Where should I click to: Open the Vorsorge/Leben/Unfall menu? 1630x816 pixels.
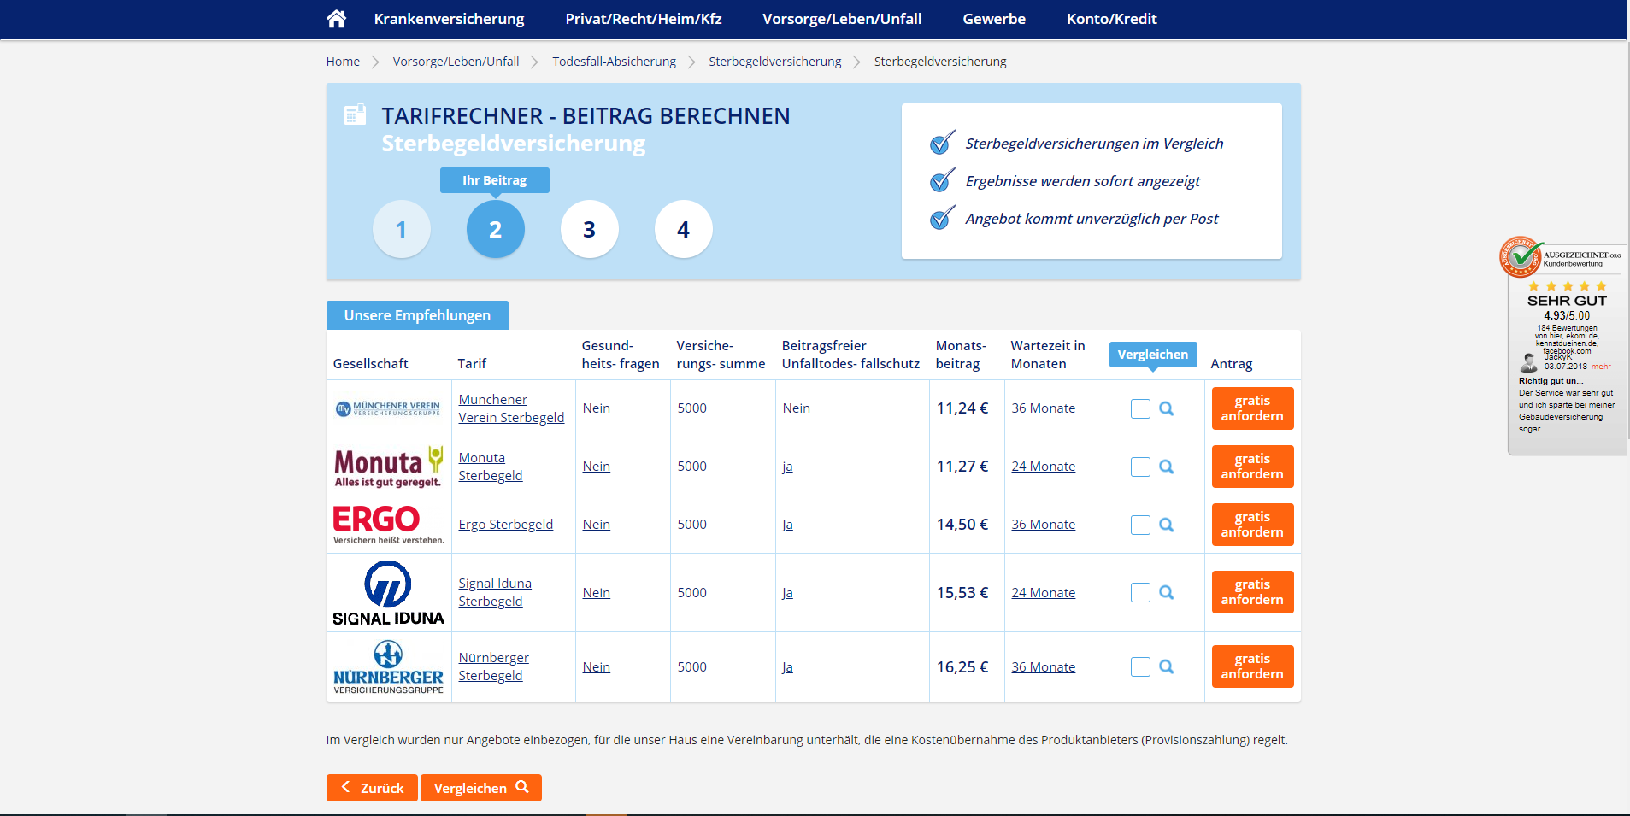coord(842,19)
